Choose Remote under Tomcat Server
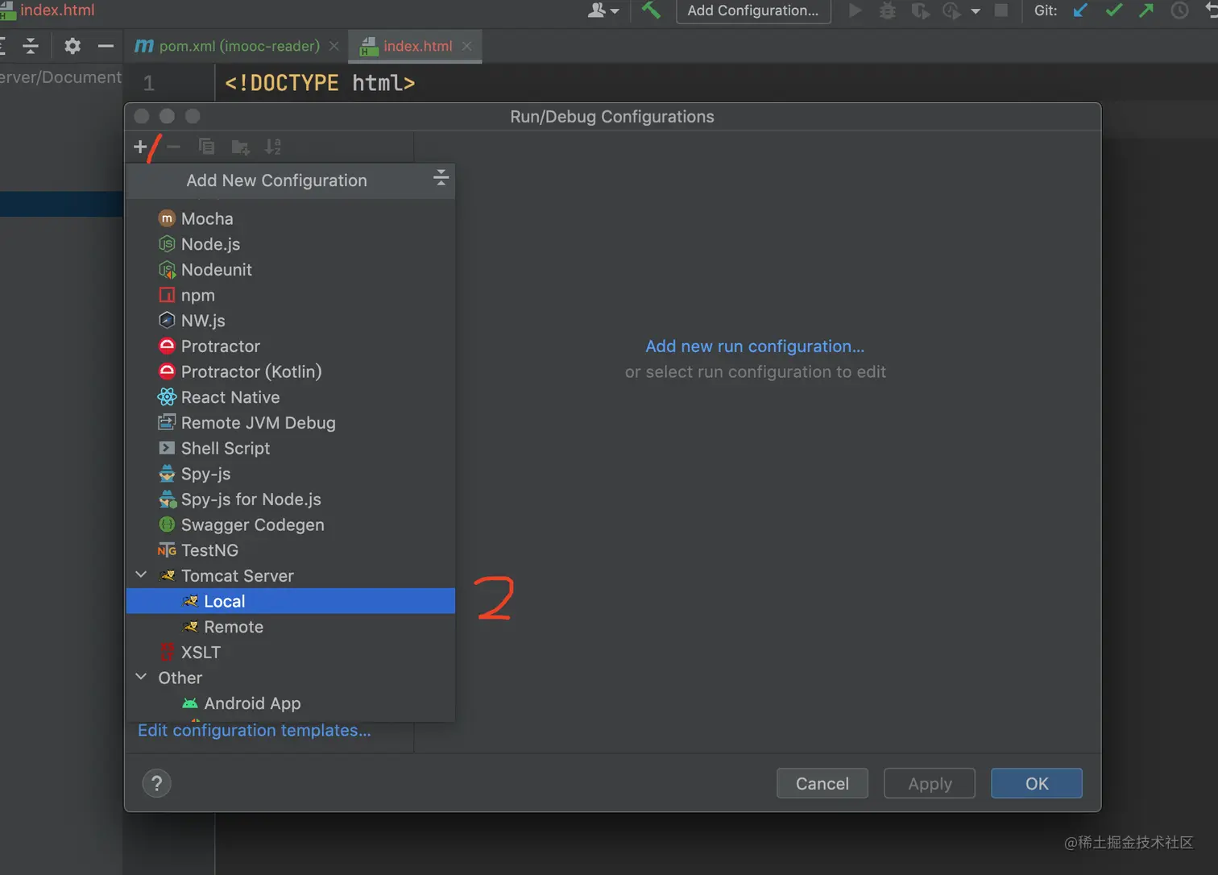The width and height of the screenshot is (1218, 875). (x=291, y=627)
